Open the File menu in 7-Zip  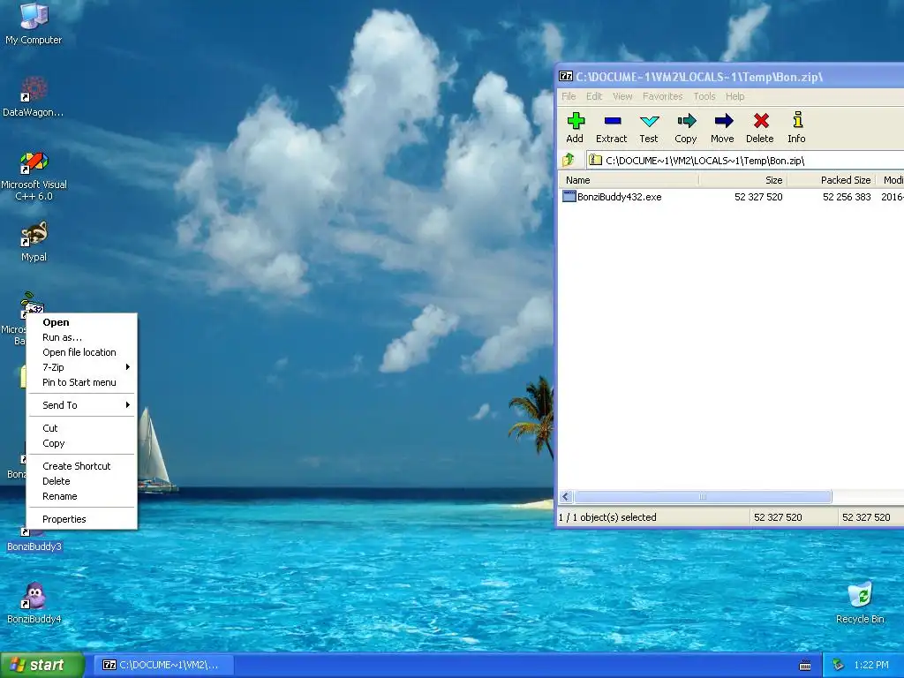tap(569, 96)
